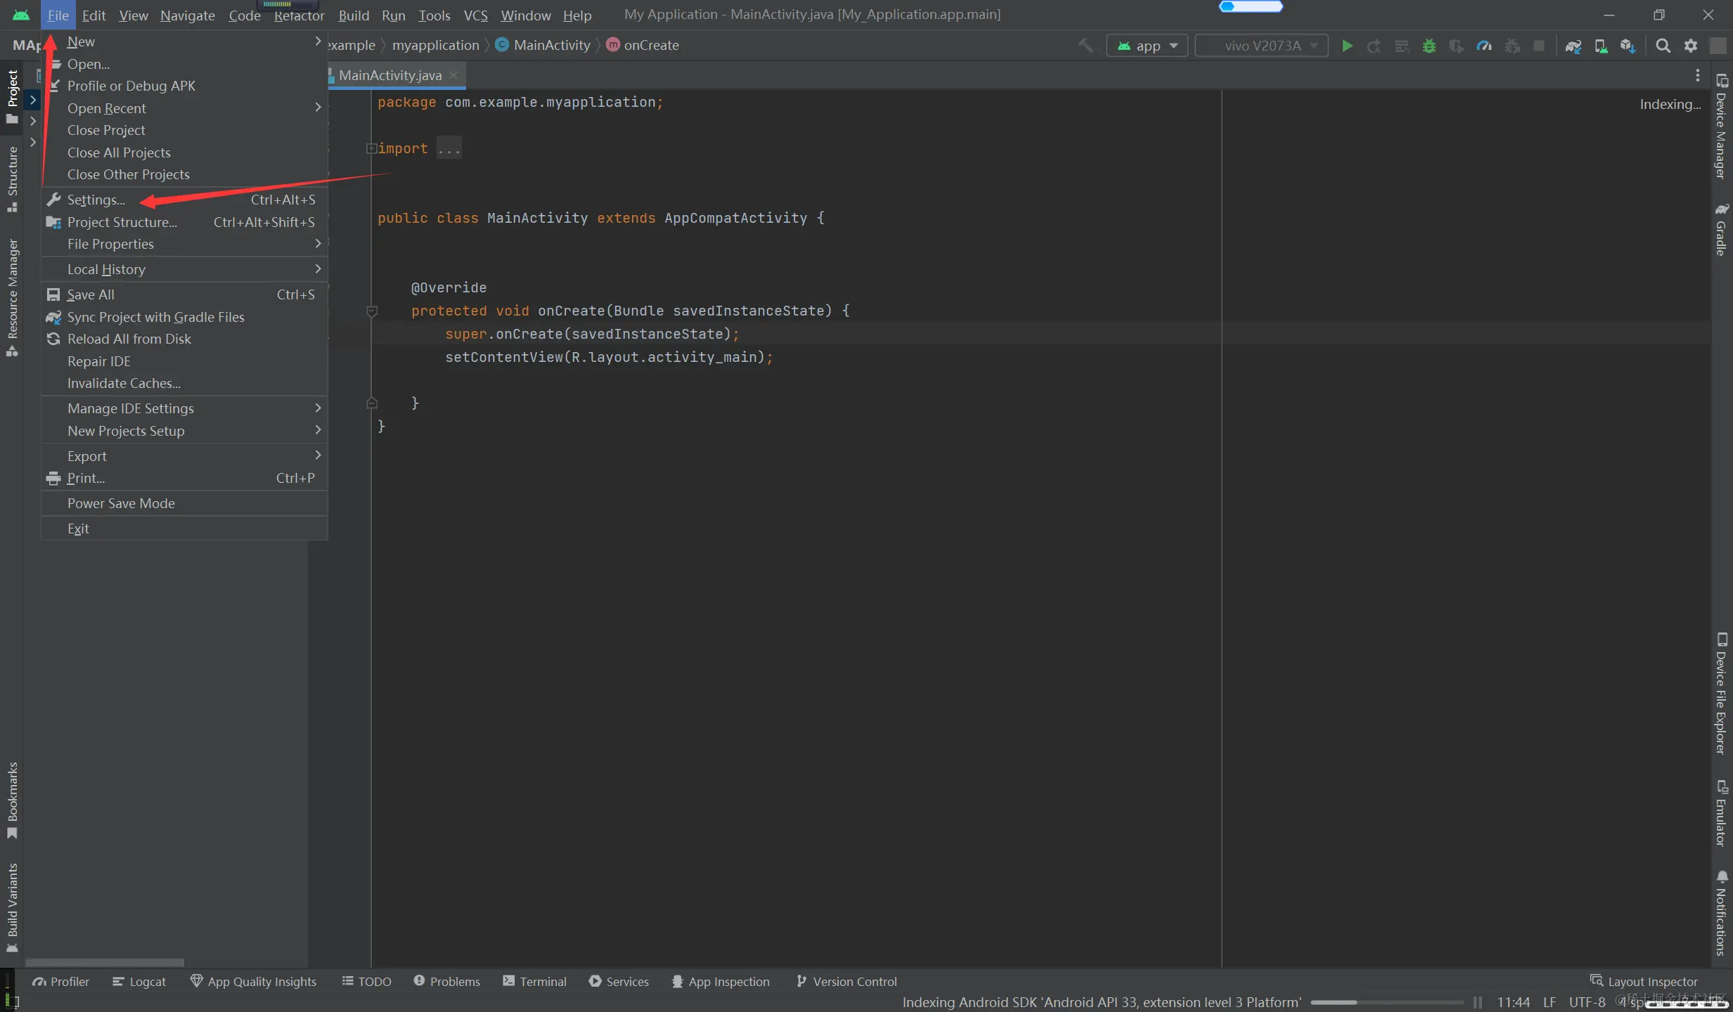Screen dimensions: 1733x1012
Task: Open the Build menu in menu bar
Action: tap(354, 15)
